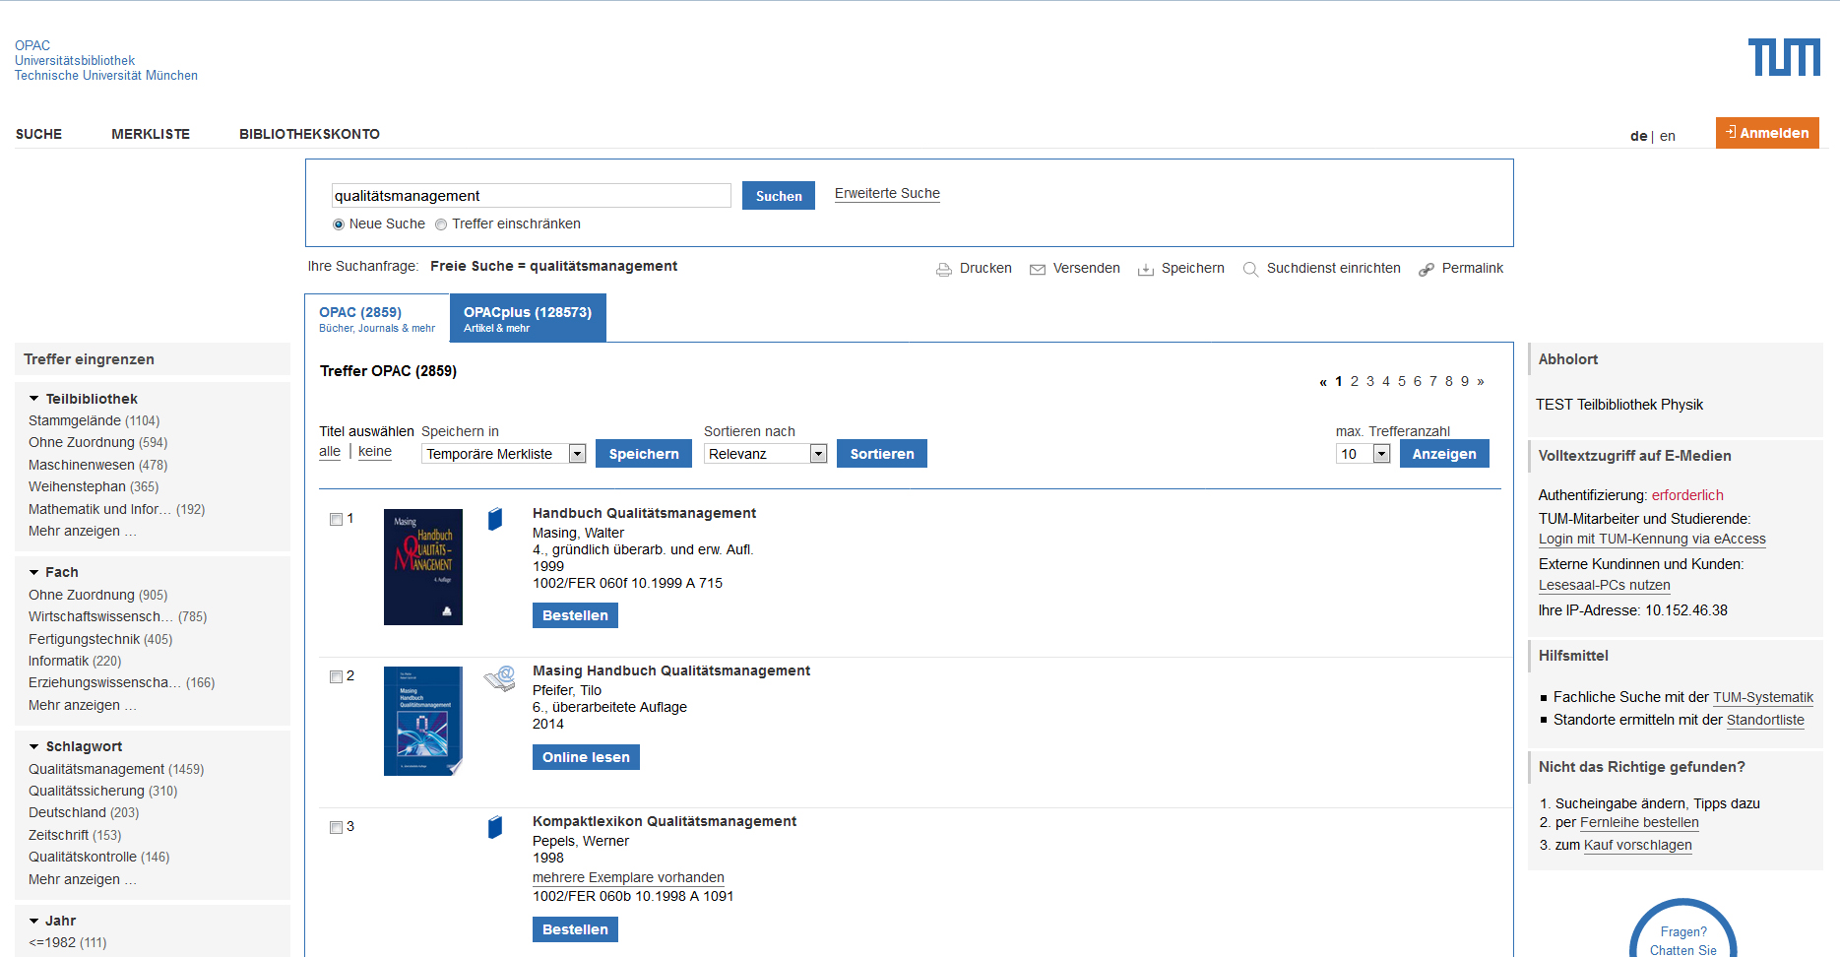Click the TUM logo

1784,57
